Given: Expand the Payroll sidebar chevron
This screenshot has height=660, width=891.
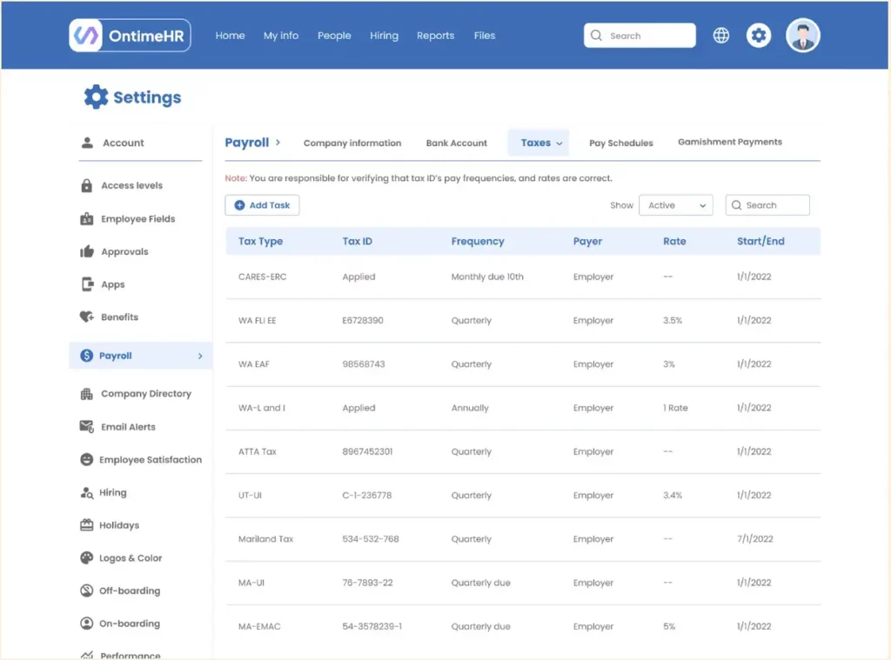Looking at the screenshot, I should [200, 357].
